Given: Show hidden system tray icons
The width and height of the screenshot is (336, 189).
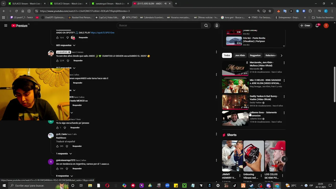Looking at the screenshot, I should click(302, 186).
